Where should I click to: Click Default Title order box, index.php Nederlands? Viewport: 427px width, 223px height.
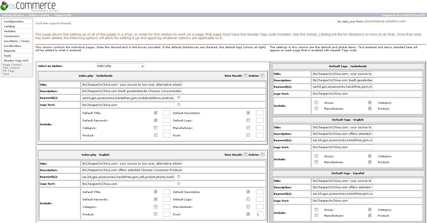(x=167, y=113)
